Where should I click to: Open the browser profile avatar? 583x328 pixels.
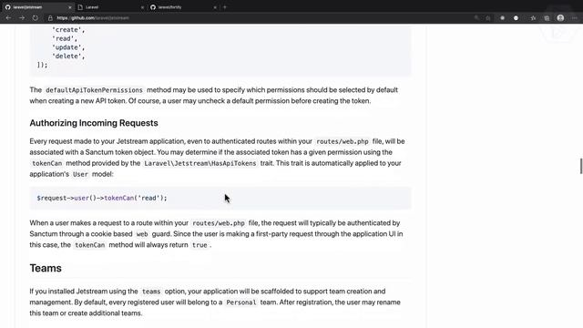[x=560, y=18]
